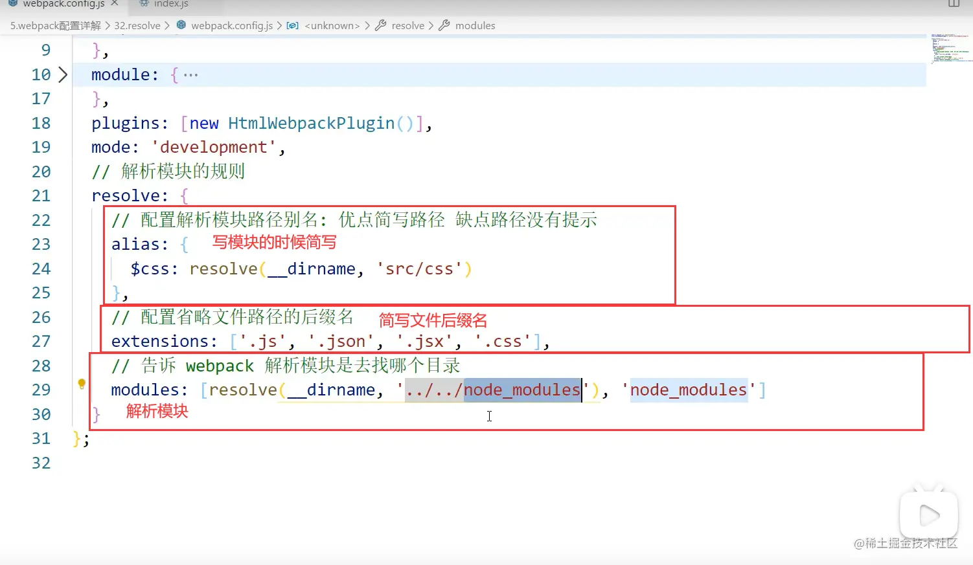Click the comment '// 配置省略文件路径的后缀名'
This screenshot has height=565, width=973.
click(233, 317)
